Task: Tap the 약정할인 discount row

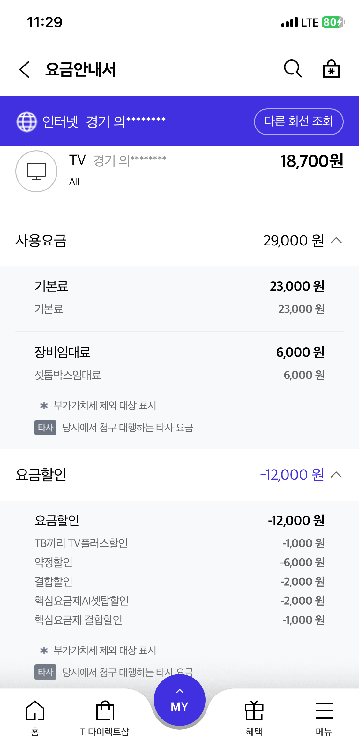Action: [x=54, y=562]
